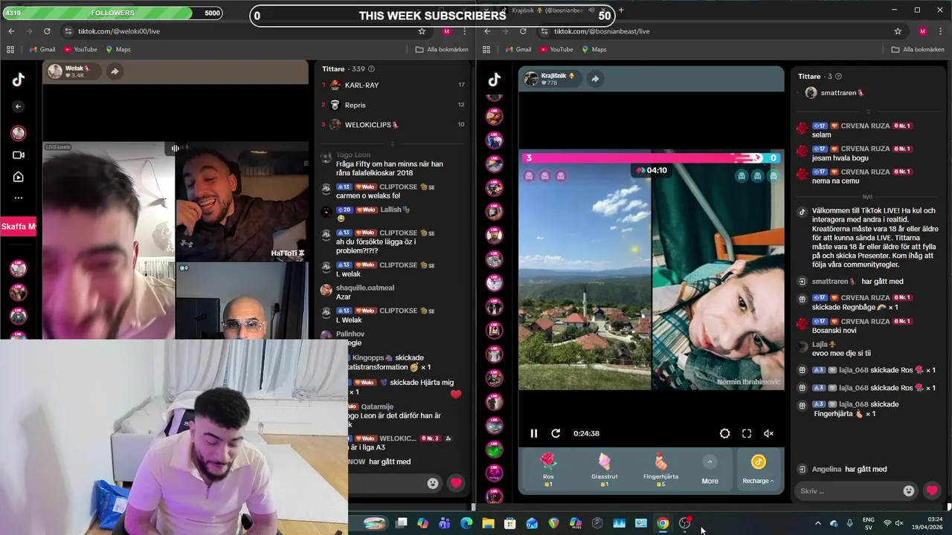Toggle microphone icon in system tray
Image resolution: width=952 pixels, height=535 pixels.
tap(849, 523)
